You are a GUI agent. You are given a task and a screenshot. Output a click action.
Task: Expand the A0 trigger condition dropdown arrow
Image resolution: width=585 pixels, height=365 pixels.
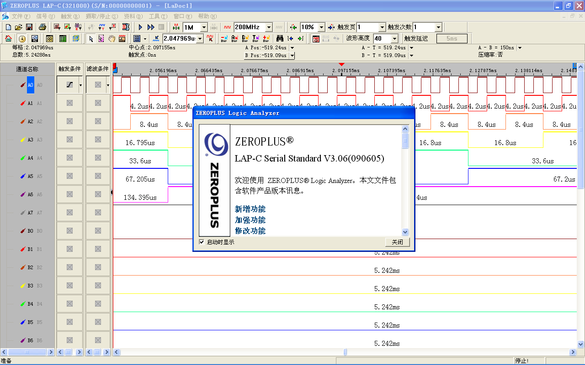coord(81,85)
